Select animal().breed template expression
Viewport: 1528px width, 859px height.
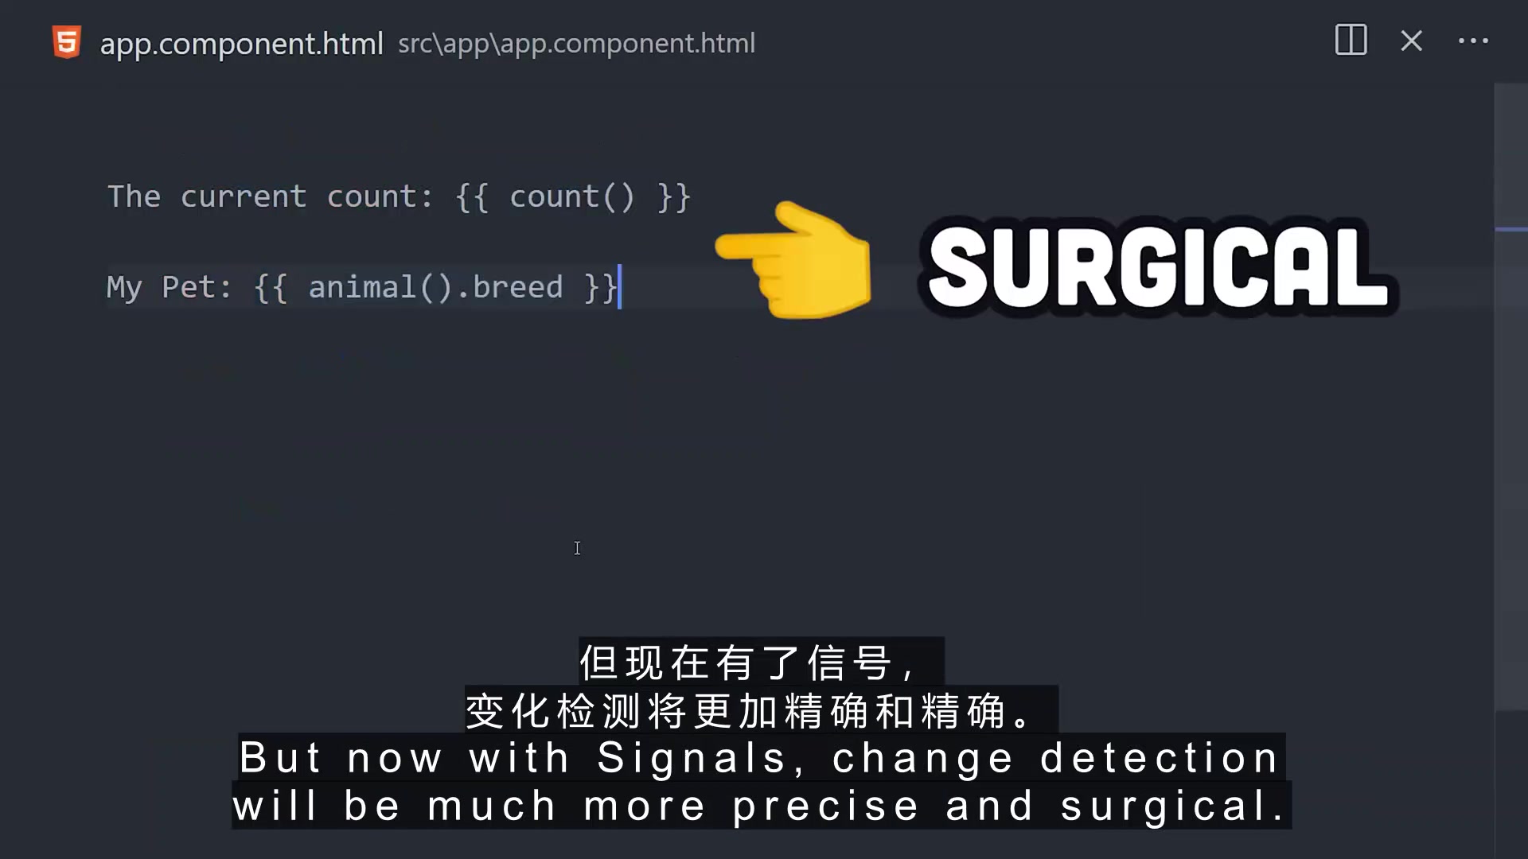coord(435,286)
